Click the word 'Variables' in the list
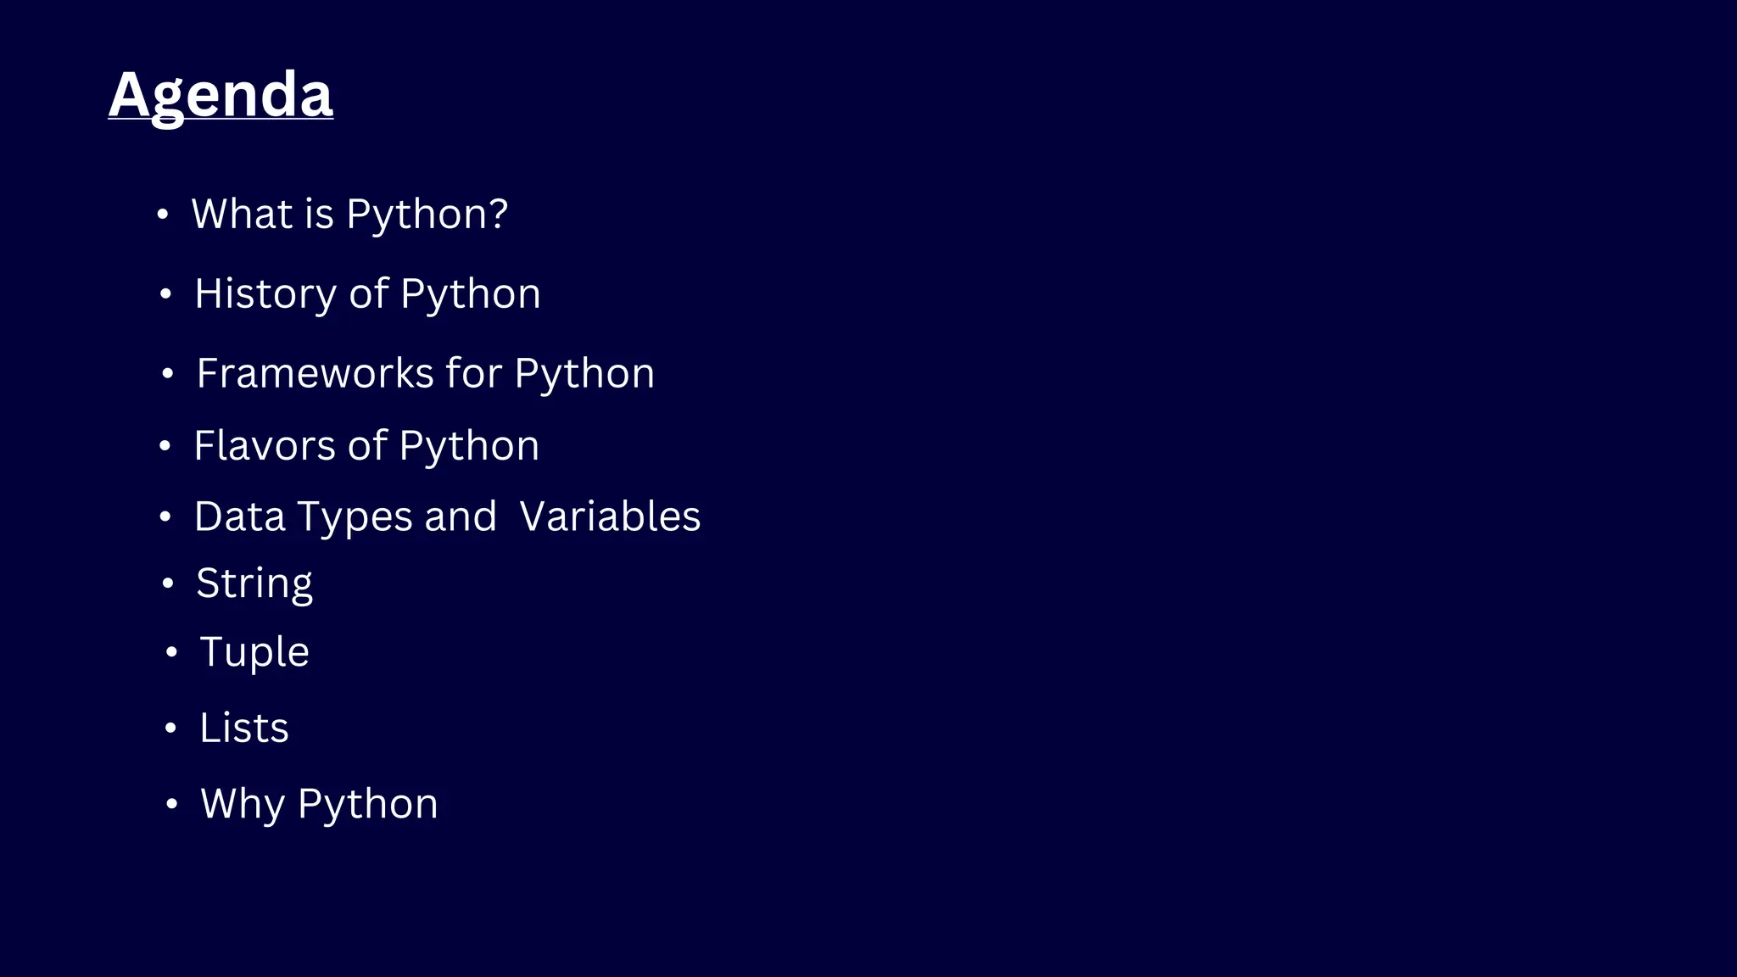This screenshot has height=977, width=1737. (x=610, y=516)
